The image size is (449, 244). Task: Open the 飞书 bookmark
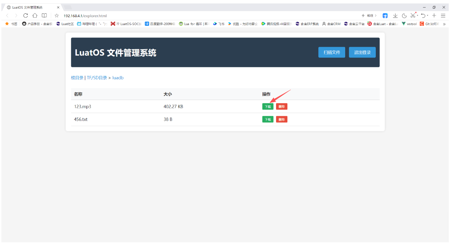coord(219,24)
